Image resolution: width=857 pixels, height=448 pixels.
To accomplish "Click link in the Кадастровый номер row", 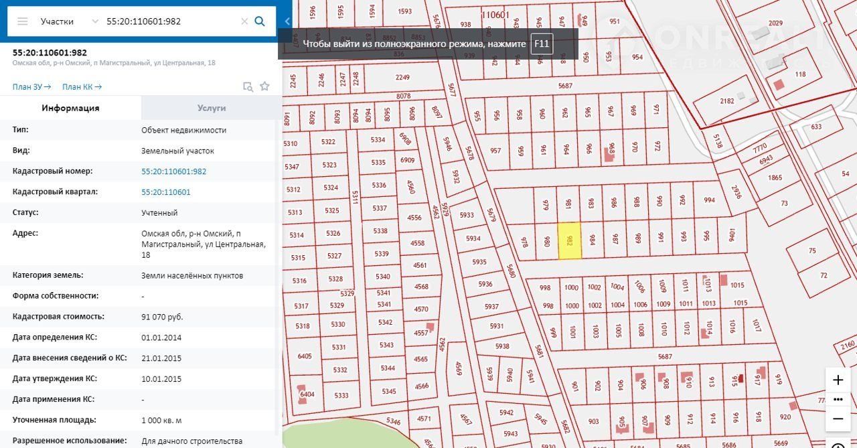I will coord(173,171).
